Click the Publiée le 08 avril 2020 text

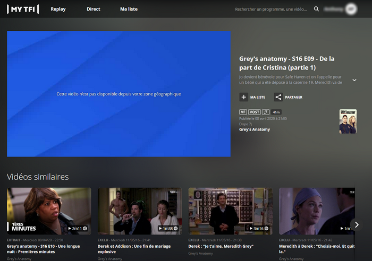click(x=263, y=118)
